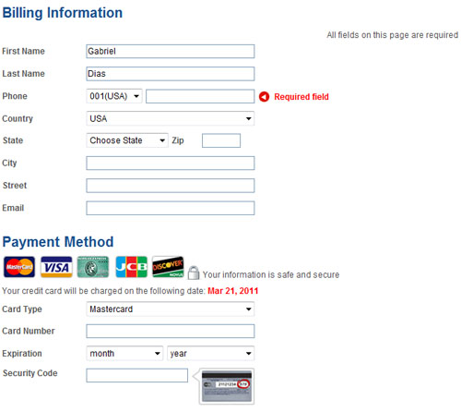The image size is (461, 412).
Task: Open the expiration year dropdown
Action: [210, 353]
